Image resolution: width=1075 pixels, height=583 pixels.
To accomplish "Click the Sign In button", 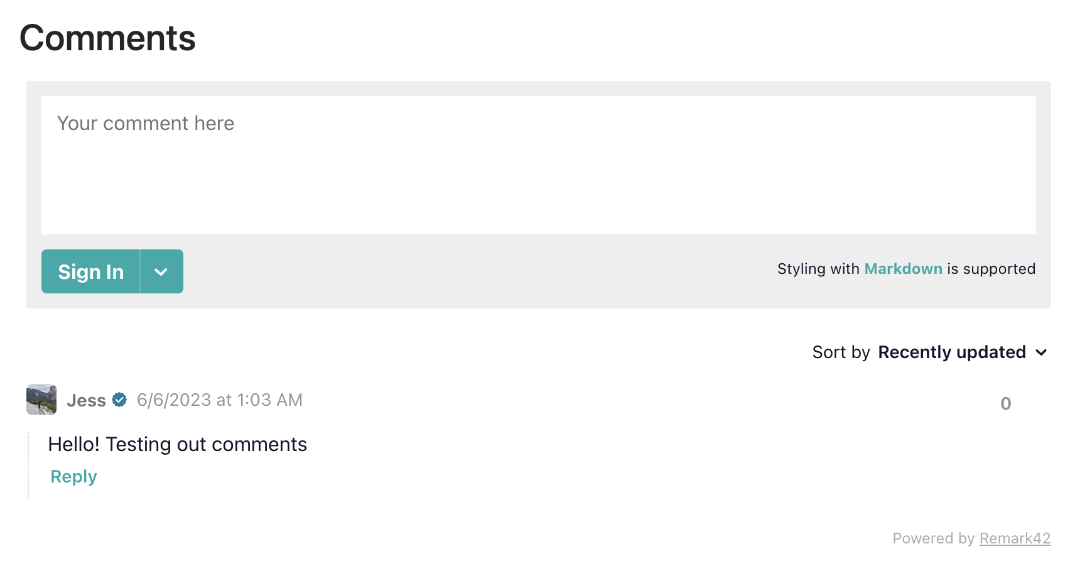I will [91, 271].
